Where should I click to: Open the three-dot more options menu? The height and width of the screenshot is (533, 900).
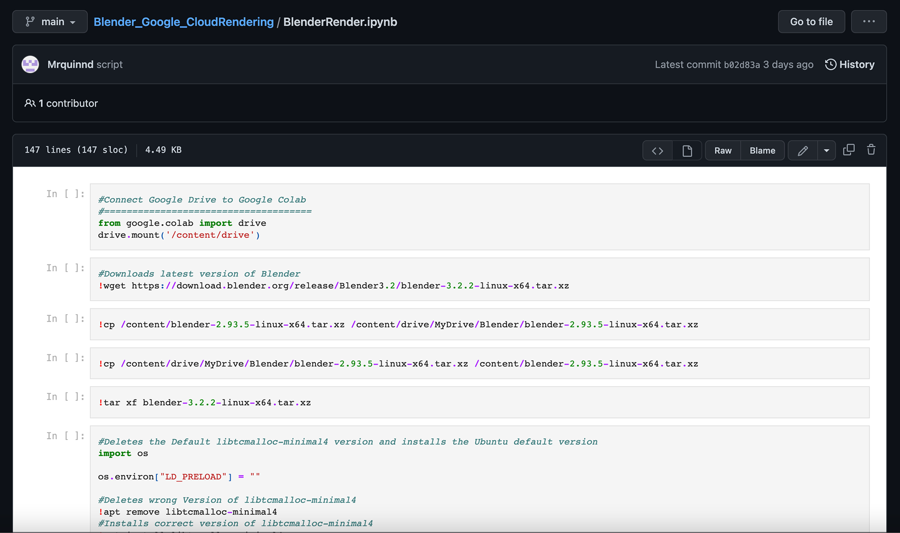point(869,22)
